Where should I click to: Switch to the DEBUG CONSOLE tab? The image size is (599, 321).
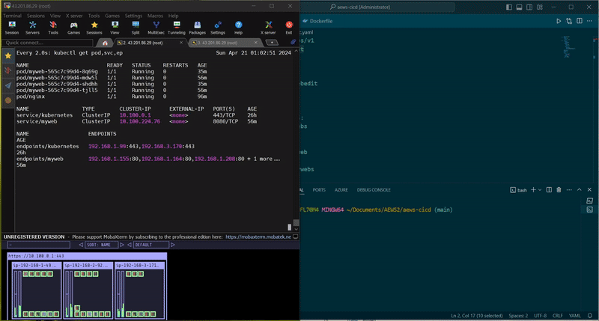374,190
